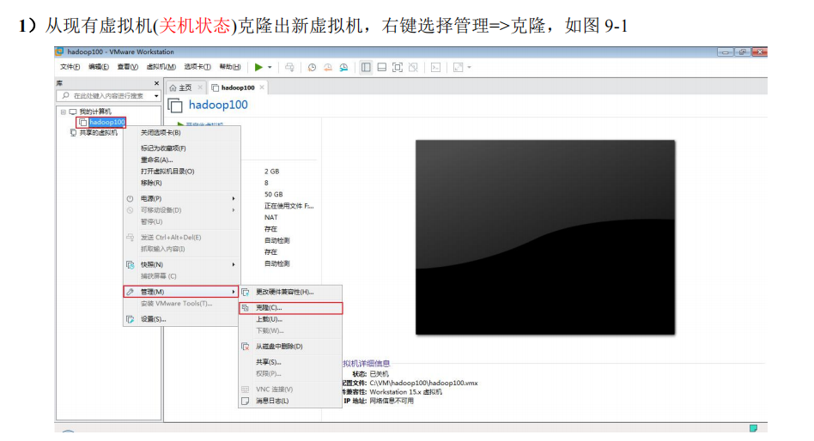
Task: Click the C:\VM\hadoop100\hadoop100.vmx config path
Action: pyautogui.click(x=423, y=383)
